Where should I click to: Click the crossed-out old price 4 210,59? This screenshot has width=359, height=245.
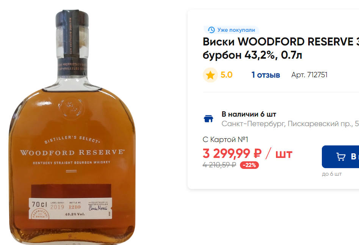tap(219, 165)
